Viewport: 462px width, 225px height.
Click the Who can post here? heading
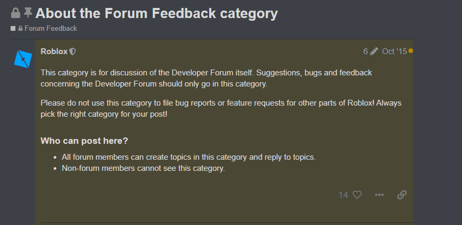click(x=84, y=141)
